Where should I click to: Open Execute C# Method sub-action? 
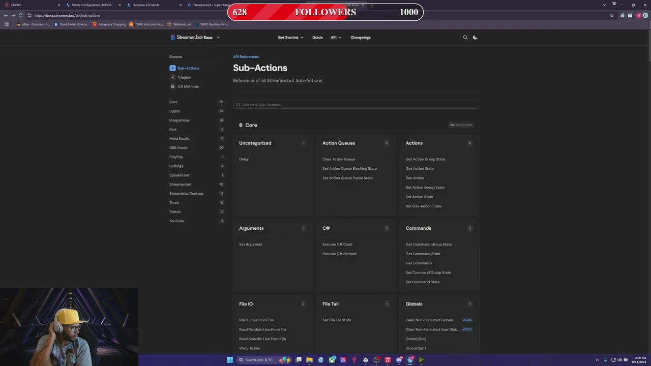click(339, 254)
